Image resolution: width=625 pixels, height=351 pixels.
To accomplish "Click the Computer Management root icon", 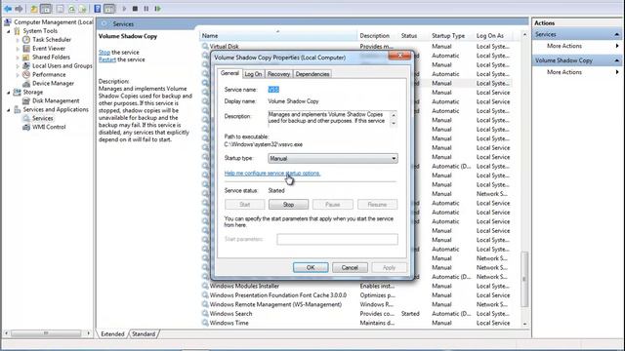I will coord(8,21).
